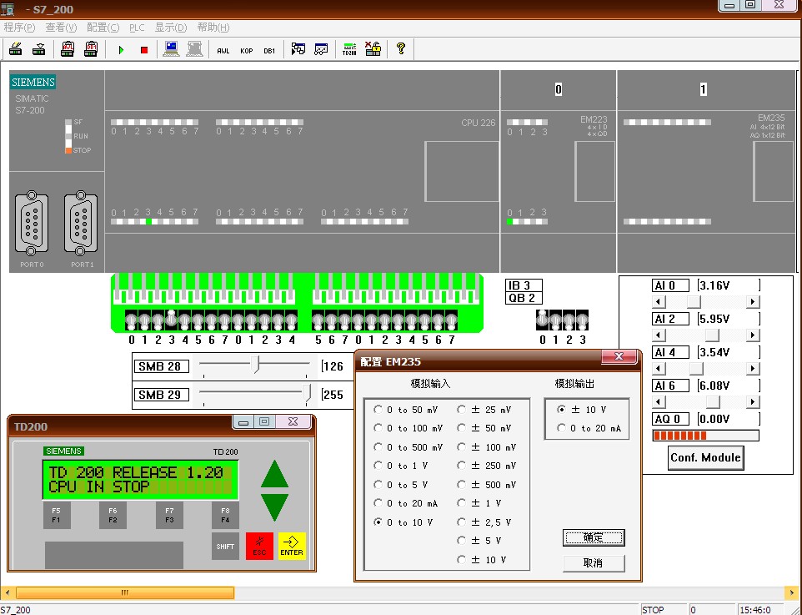Click the DB1 data block icon

tap(269, 50)
